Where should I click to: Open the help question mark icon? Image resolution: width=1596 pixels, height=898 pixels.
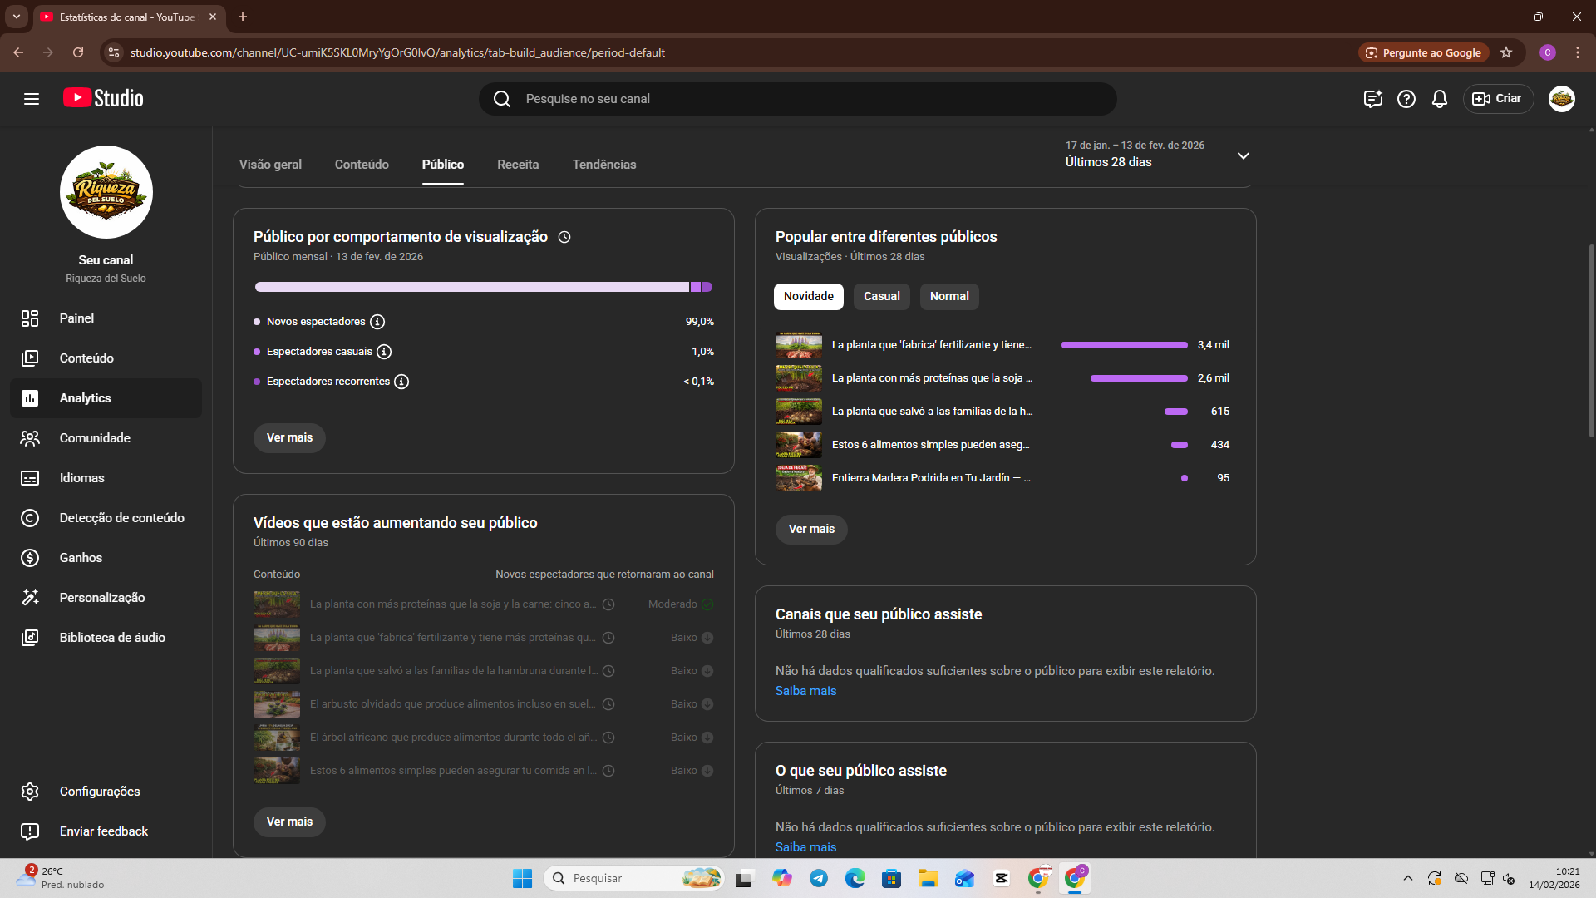coord(1406,99)
